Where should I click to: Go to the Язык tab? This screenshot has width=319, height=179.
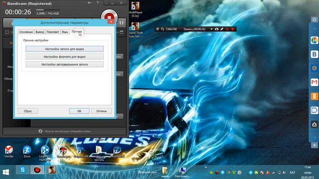click(x=65, y=32)
